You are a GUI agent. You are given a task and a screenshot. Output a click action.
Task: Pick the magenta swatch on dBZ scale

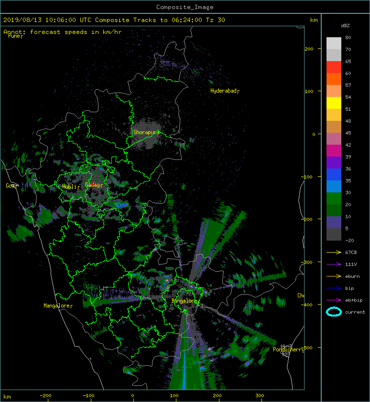334,150
